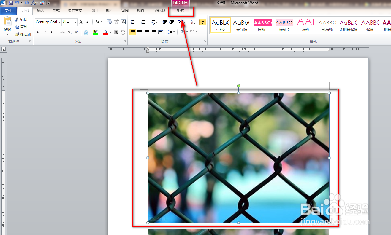Activate the Format Painter (格式刷)
Screen dimensions: 391x235
click(23, 34)
